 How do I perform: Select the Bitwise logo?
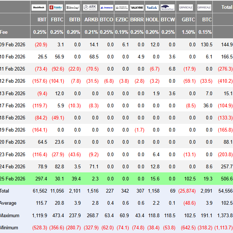(x=73, y=7)
